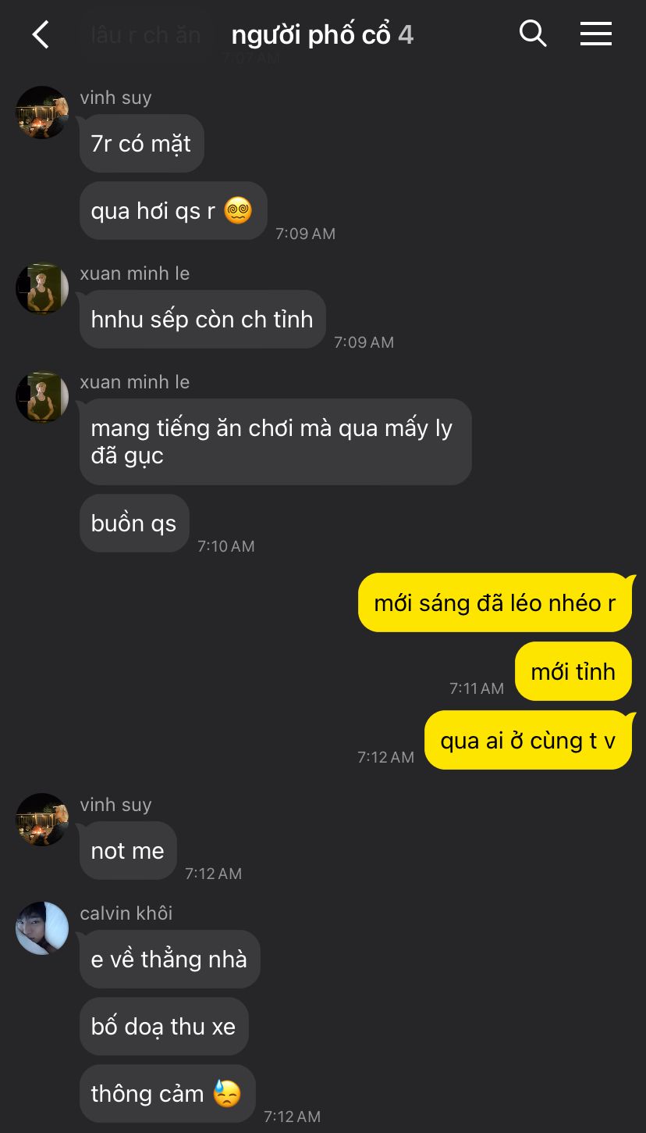This screenshot has width=646, height=1133.
Task: Tap the 'not me' message
Action: click(x=128, y=851)
